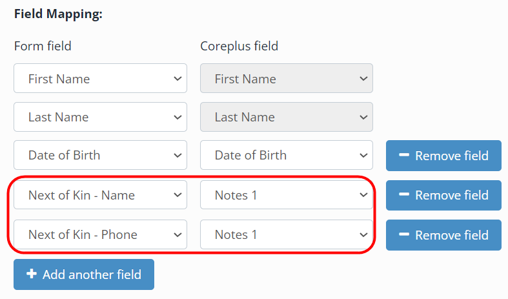Click the Coreplus field column label
The height and width of the screenshot is (299, 508).
pyautogui.click(x=239, y=46)
